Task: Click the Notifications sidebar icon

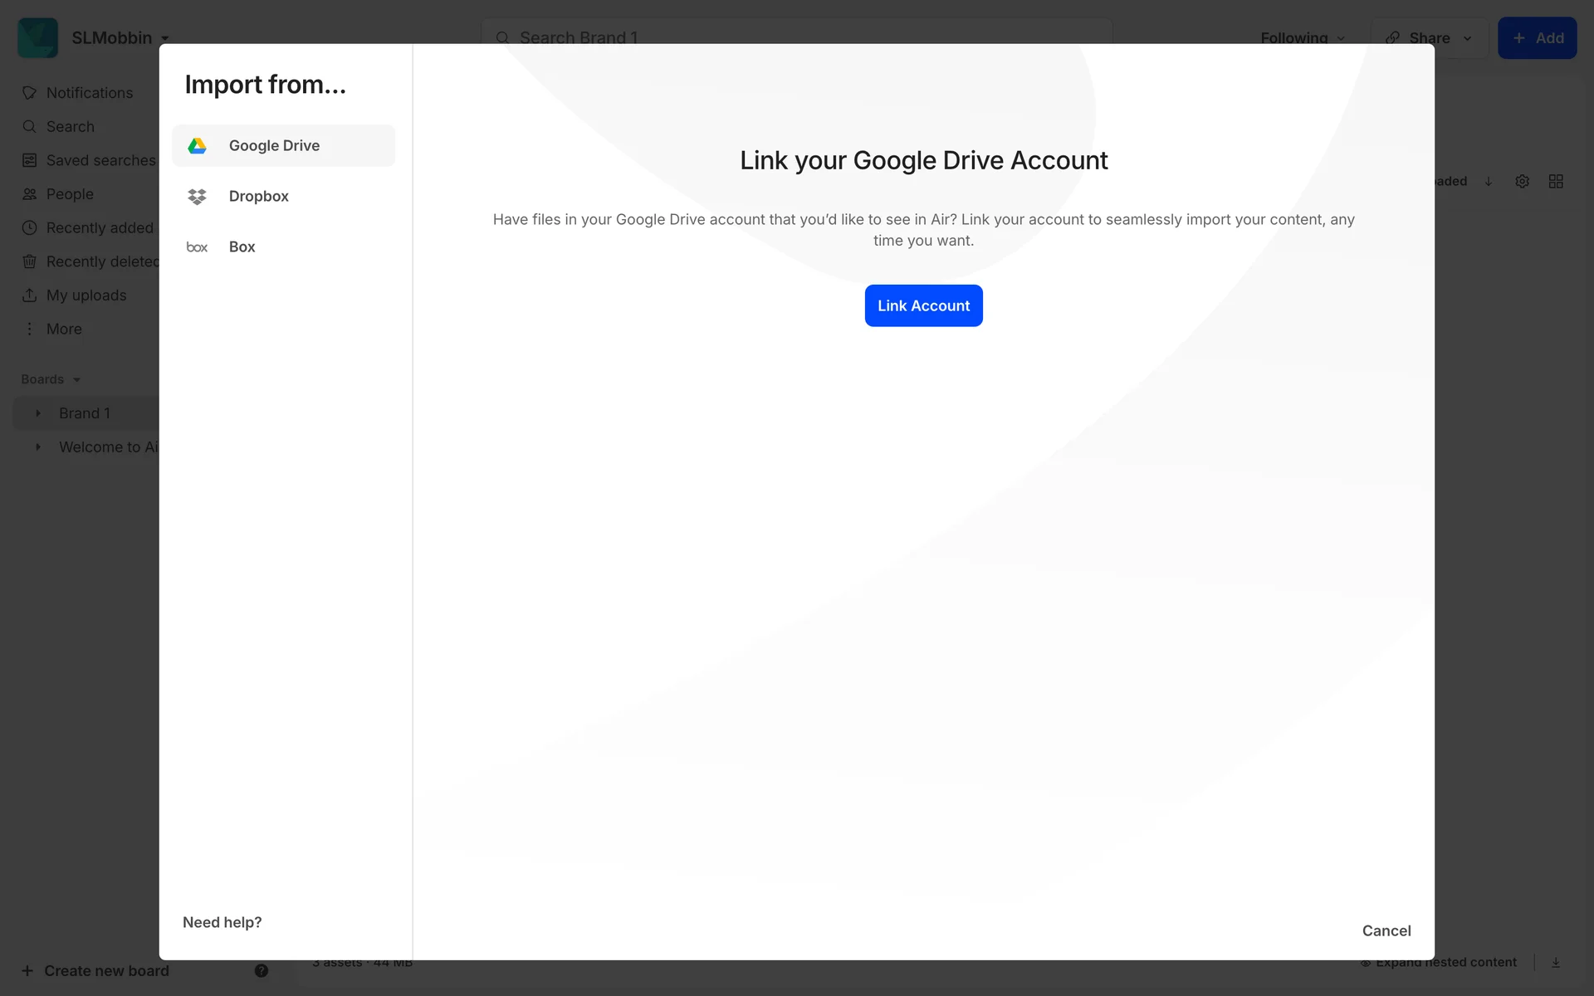Action: coord(30,93)
